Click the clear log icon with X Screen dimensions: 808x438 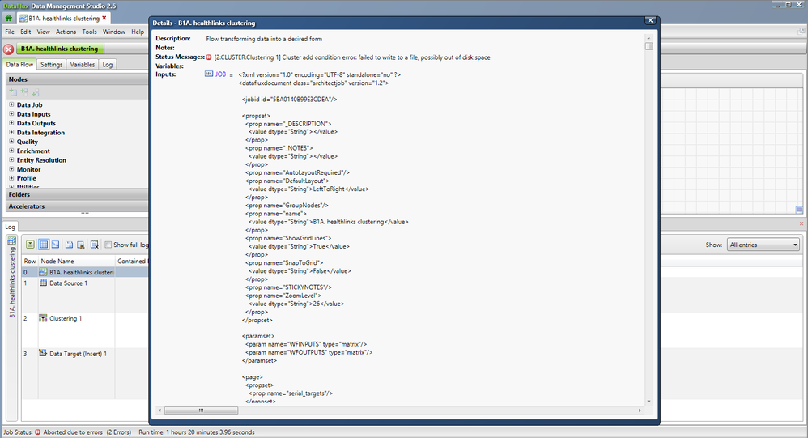pyautogui.click(x=94, y=245)
